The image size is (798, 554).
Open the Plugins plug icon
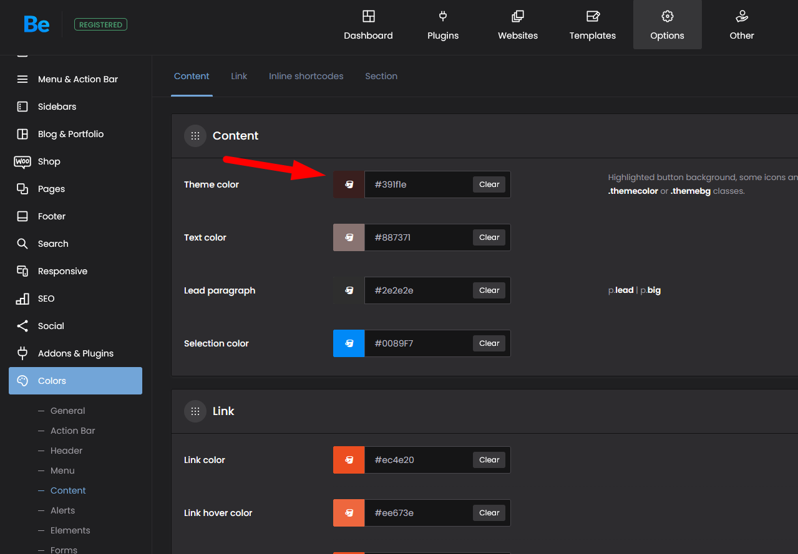click(x=443, y=16)
